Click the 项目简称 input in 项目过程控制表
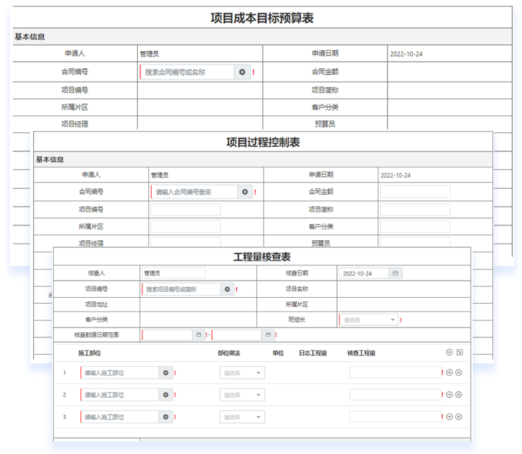This screenshot has width=522, height=454. [x=415, y=209]
